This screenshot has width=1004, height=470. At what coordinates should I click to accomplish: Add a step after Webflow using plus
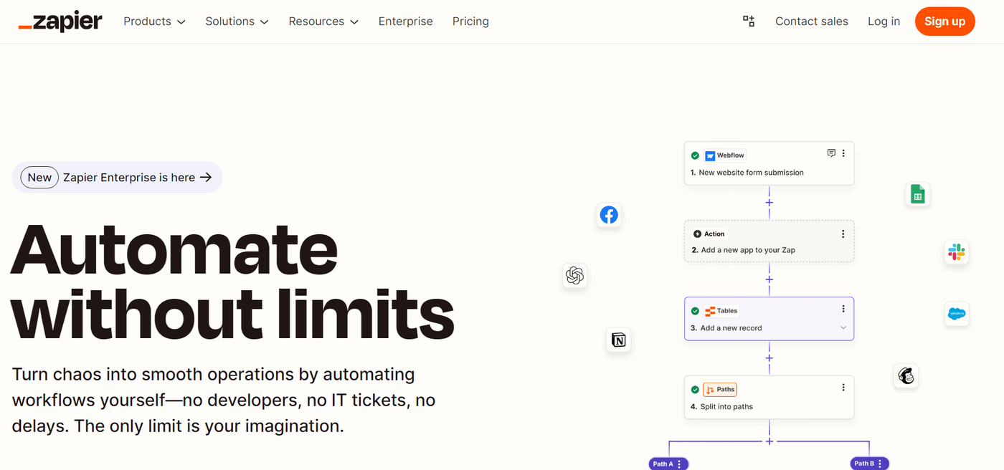[769, 203]
